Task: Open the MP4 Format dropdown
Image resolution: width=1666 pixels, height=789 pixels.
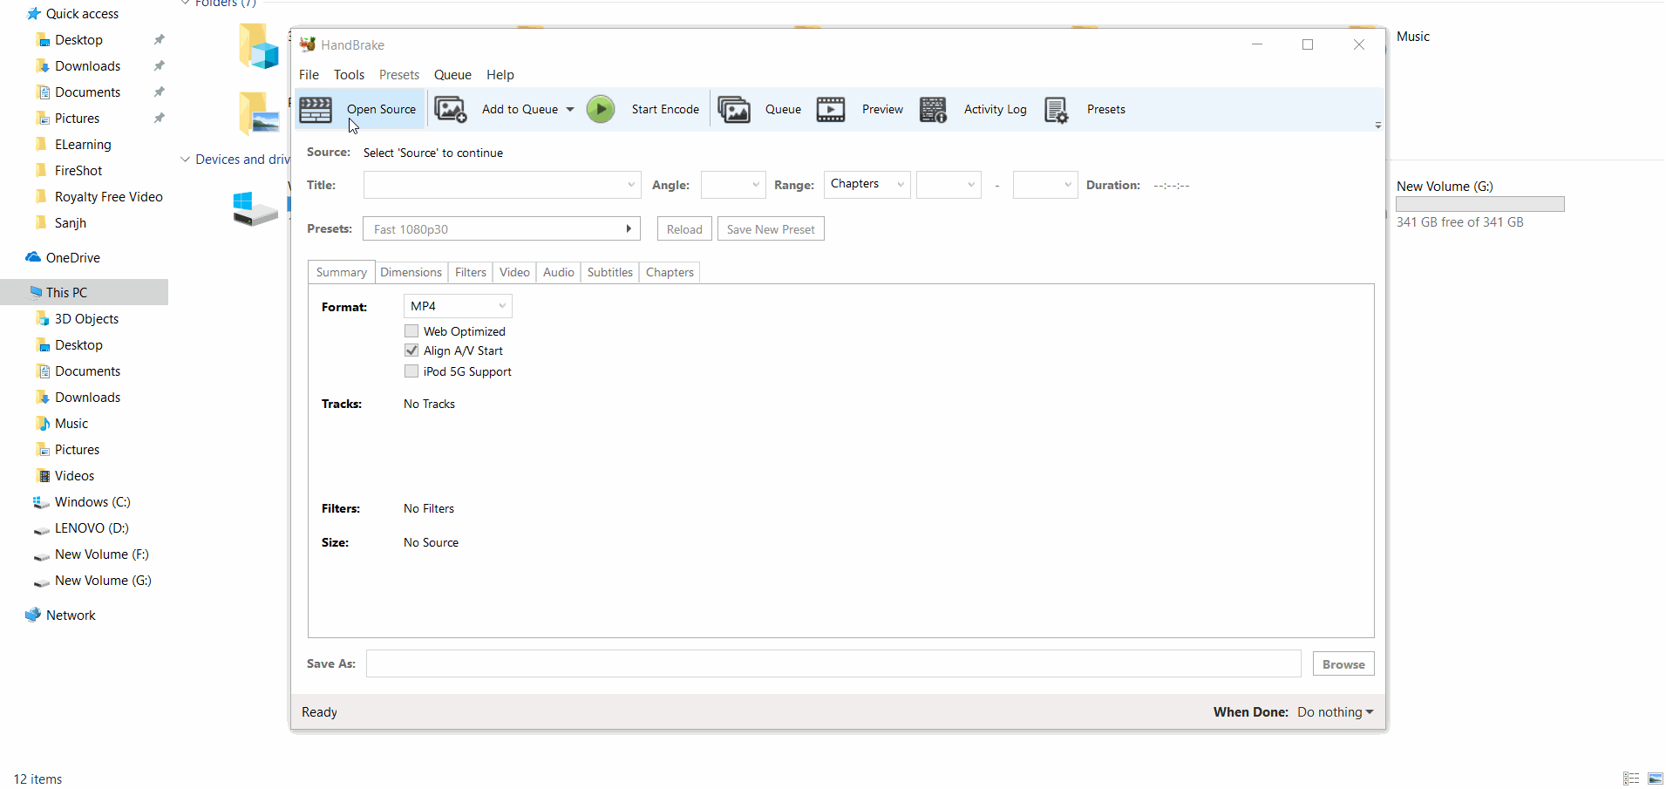Action: (458, 306)
